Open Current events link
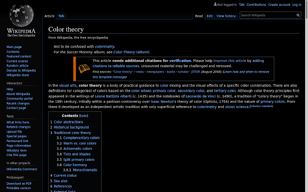Viewport: 308px width, 192px height. point(17,61)
